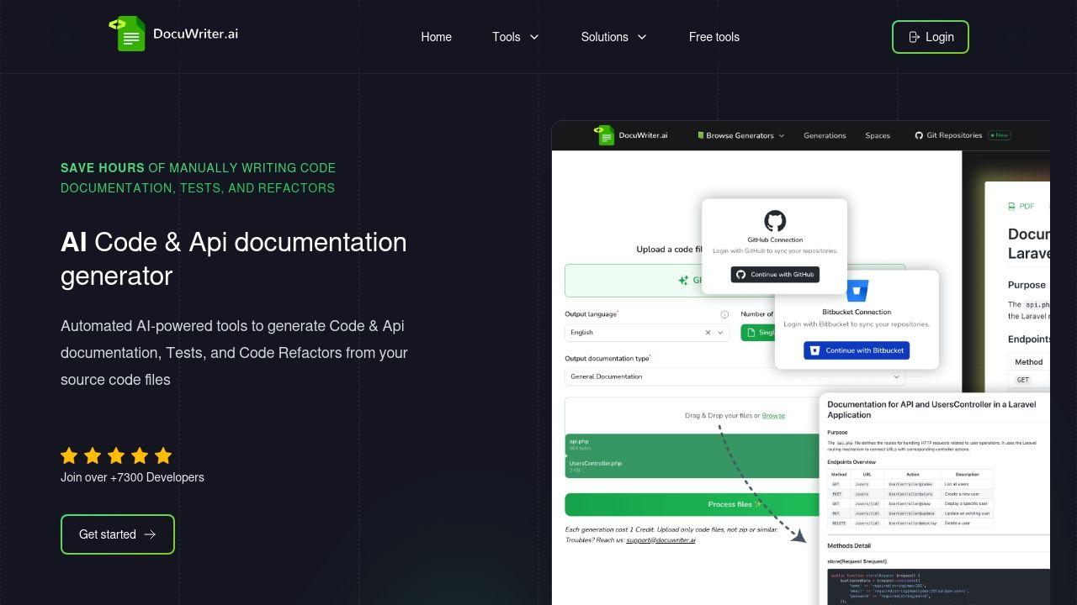
Task: Click the green New badge
Action: coord(1000,135)
